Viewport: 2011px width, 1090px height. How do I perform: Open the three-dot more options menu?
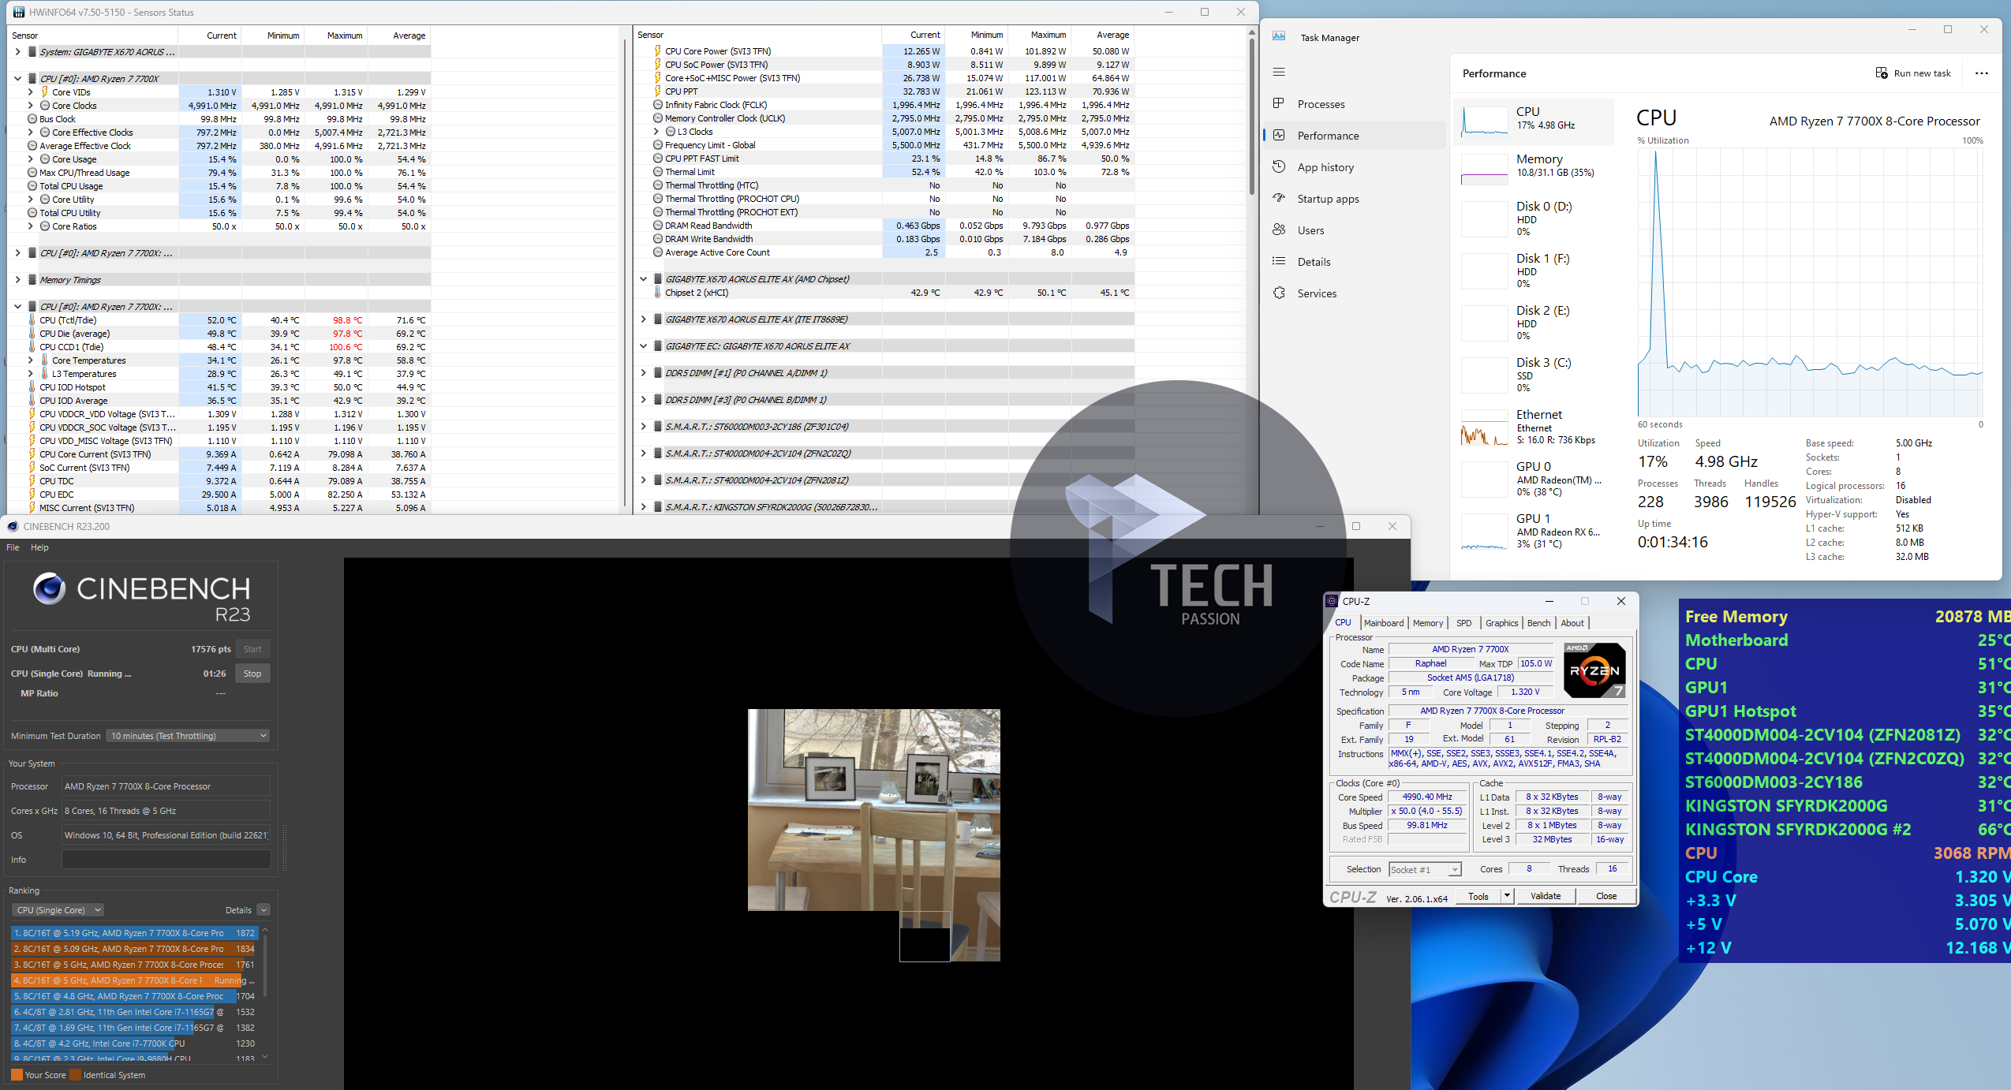coord(1981,73)
